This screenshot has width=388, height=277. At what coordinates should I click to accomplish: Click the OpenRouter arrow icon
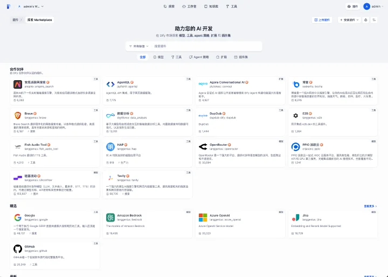(x=203, y=147)
